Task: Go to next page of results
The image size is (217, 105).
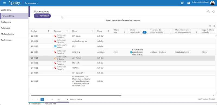Action: (x=47, y=99)
